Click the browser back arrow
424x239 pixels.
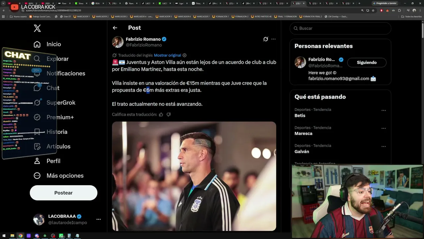click(4, 10)
